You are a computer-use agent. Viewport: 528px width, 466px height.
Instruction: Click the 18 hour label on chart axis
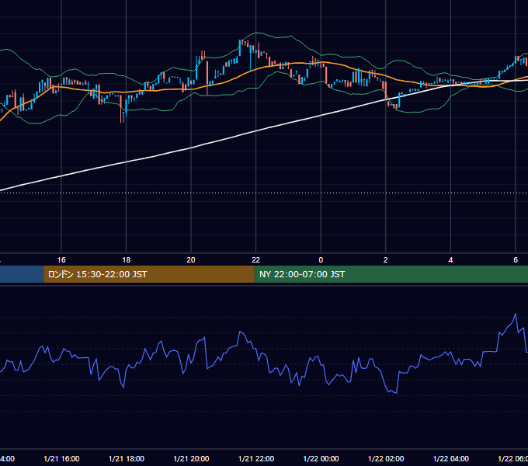(x=127, y=260)
